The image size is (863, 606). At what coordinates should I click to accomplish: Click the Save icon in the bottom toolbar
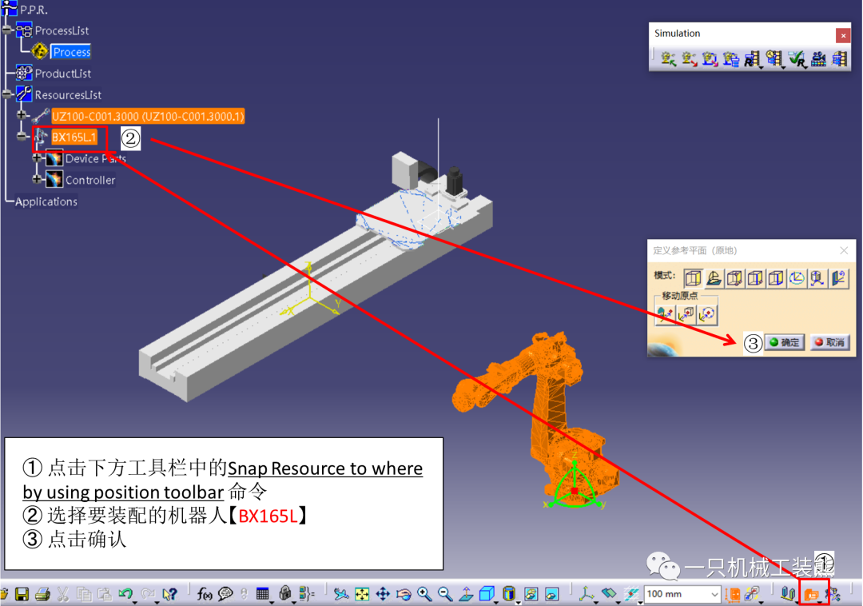coord(22,594)
